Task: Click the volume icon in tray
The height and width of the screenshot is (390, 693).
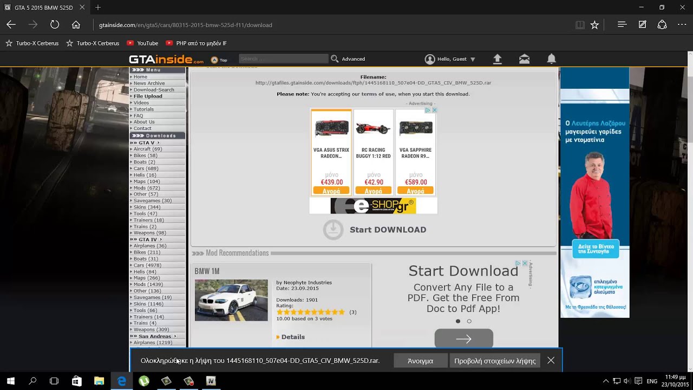Action: coord(626,381)
